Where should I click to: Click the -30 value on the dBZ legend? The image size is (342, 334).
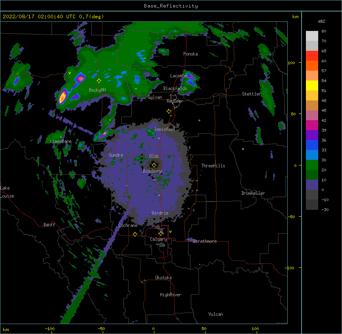click(325, 209)
